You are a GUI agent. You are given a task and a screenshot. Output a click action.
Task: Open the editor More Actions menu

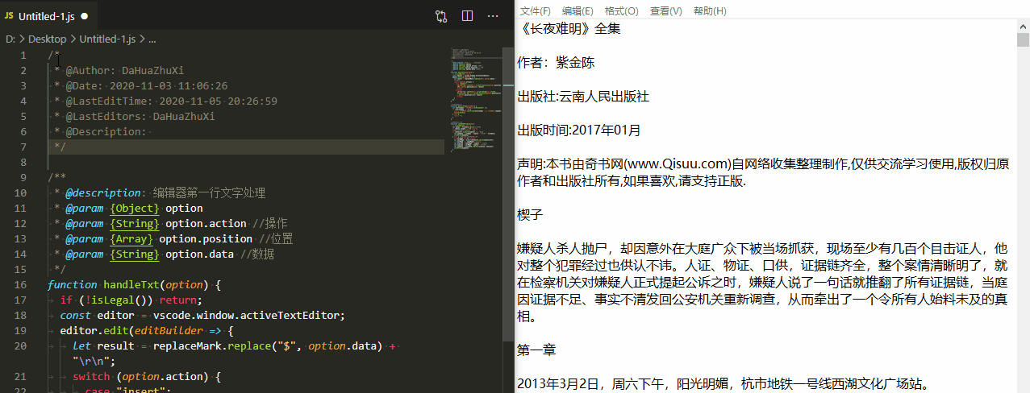(x=493, y=15)
